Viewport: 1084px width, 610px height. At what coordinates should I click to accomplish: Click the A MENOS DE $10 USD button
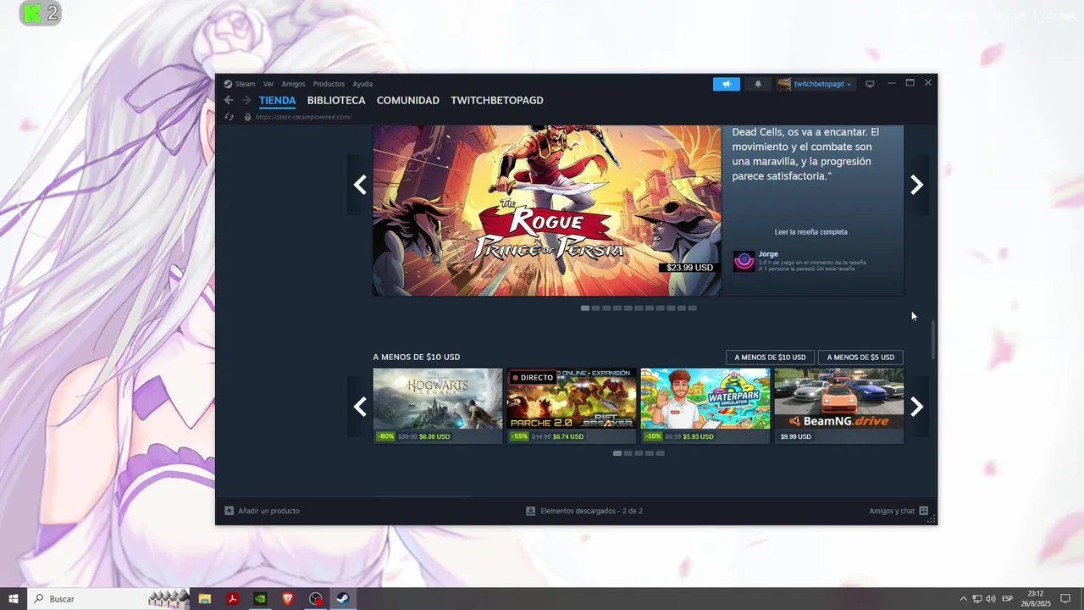(770, 358)
